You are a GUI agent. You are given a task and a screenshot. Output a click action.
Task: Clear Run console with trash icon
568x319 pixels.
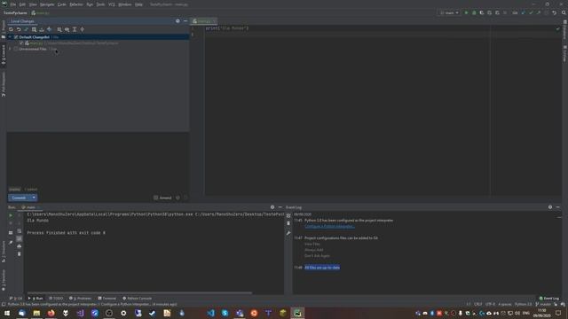(20, 254)
